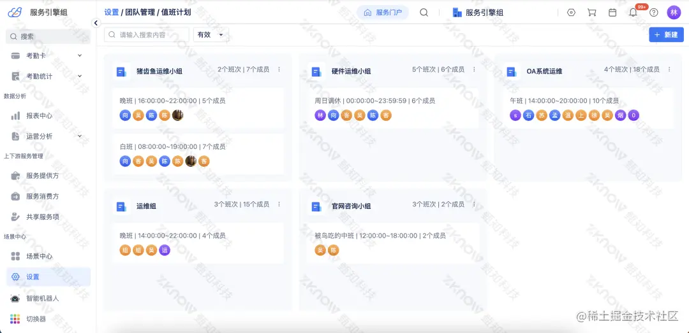Click 服务引擎组 team name in header

tap(484, 13)
